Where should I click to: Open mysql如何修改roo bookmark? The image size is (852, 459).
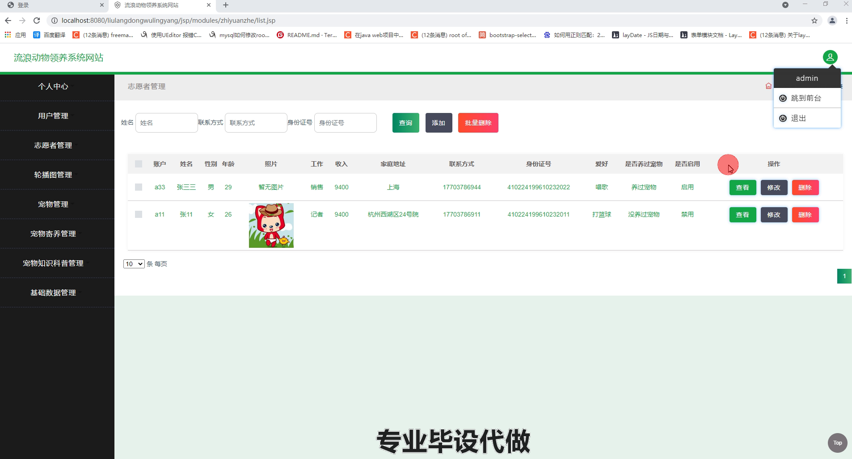[x=239, y=35]
